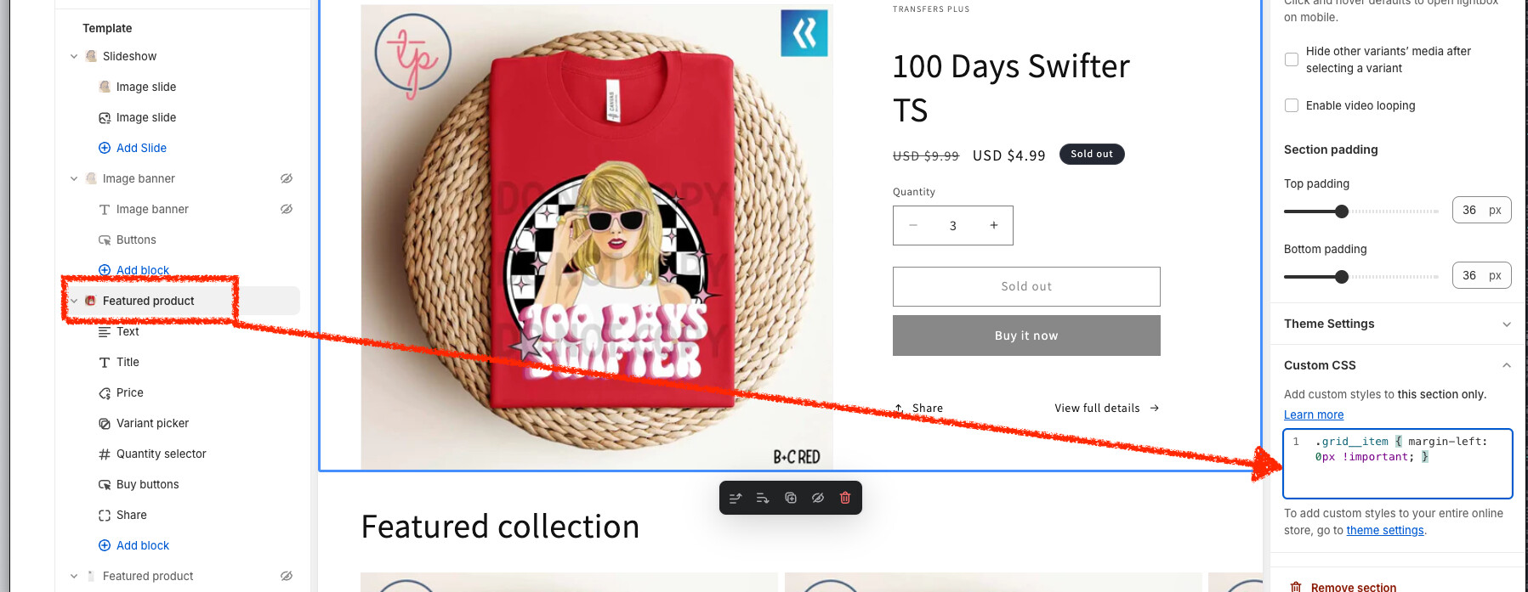Expand the Theme Settings panel
Image resolution: width=1528 pixels, height=592 pixels.
(x=1506, y=324)
